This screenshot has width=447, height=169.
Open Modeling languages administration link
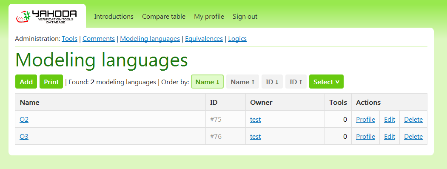pos(150,39)
